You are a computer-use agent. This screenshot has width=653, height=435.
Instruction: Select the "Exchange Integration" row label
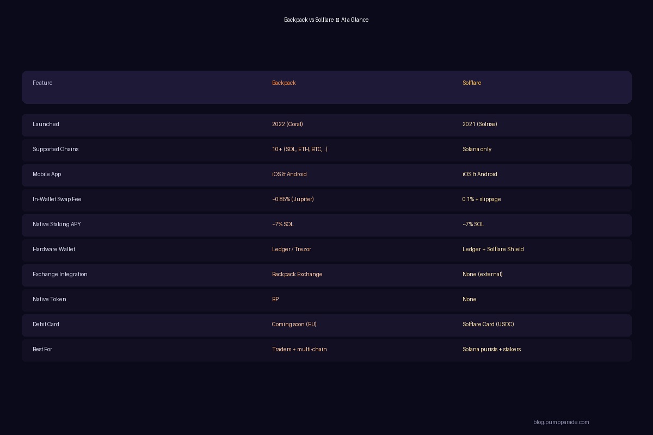[60, 274]
